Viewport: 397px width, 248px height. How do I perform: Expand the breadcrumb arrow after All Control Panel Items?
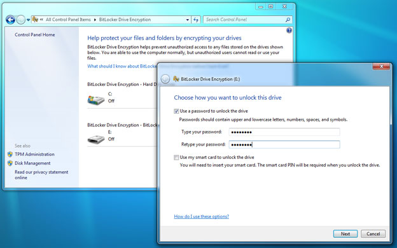95,20
